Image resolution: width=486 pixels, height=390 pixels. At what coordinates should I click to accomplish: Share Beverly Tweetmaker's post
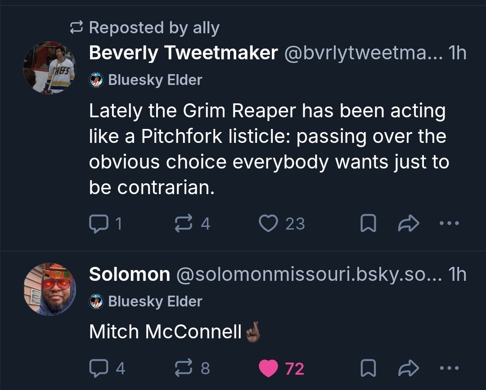coord(409,224)
